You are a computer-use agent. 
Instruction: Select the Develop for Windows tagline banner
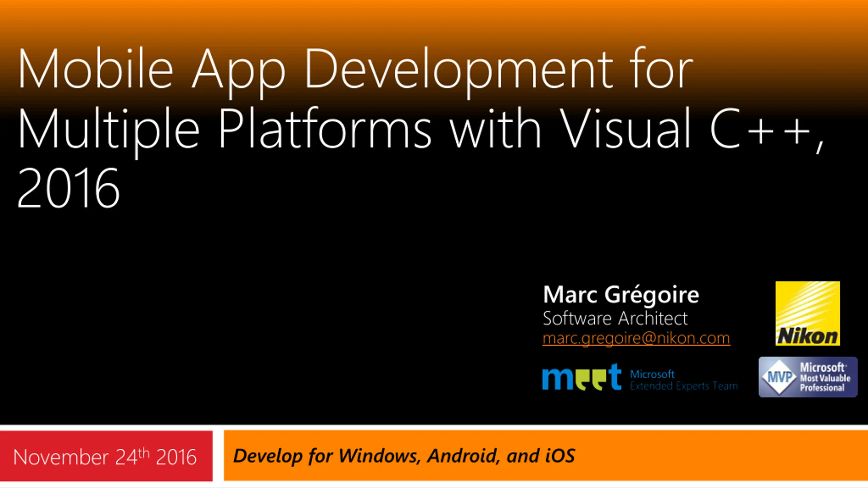(546, 455)
